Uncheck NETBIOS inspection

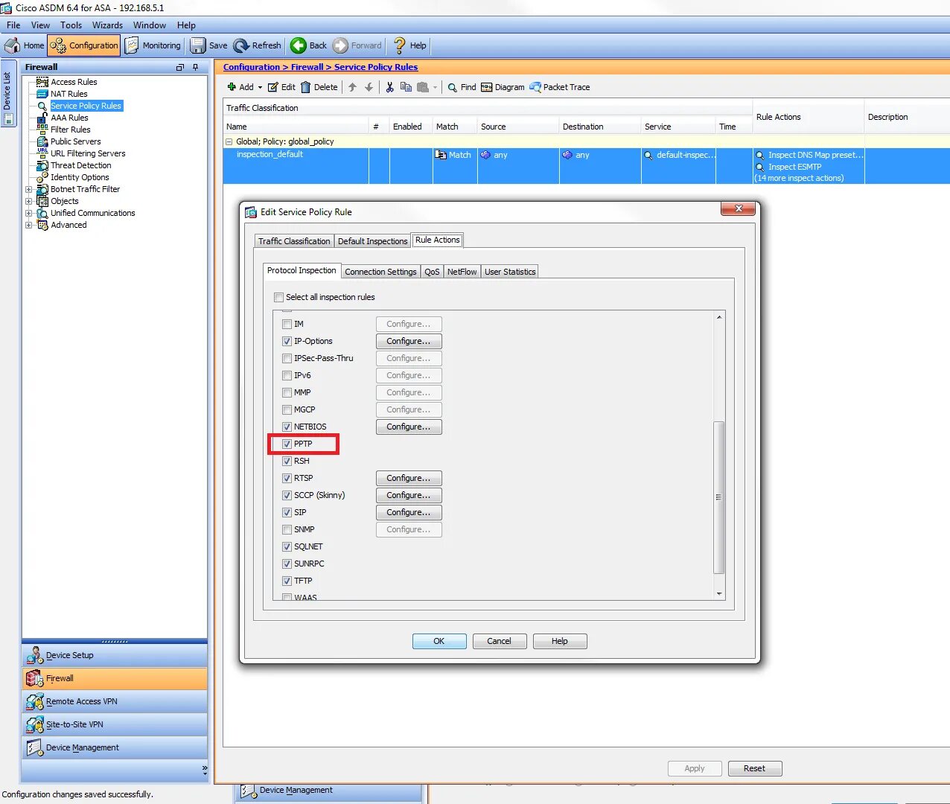287,427
